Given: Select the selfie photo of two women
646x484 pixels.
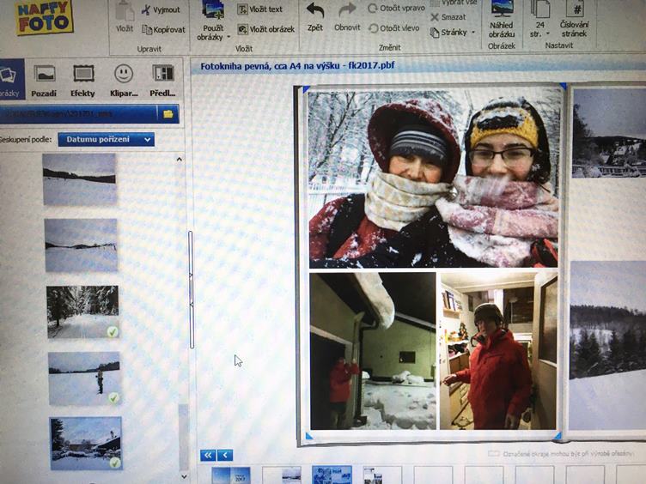Looking at the screenshot, I should (434, 179).
